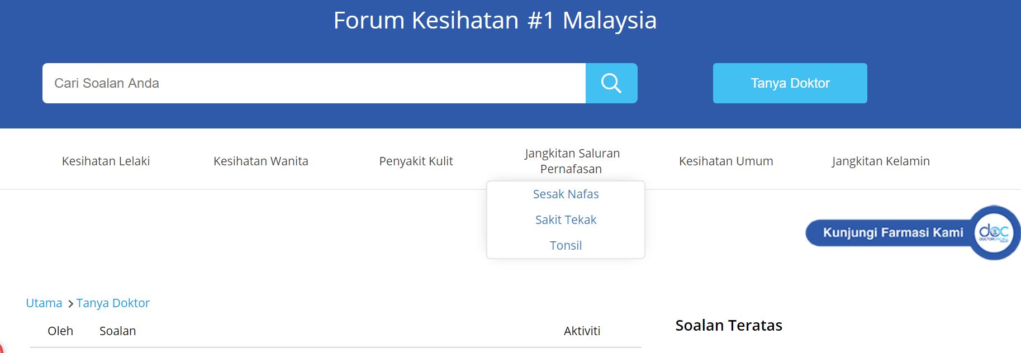Screen dimensions: 1021x353
Task: Choose Sesak Nafas from the dropdown
Action: tap(566, 194)
